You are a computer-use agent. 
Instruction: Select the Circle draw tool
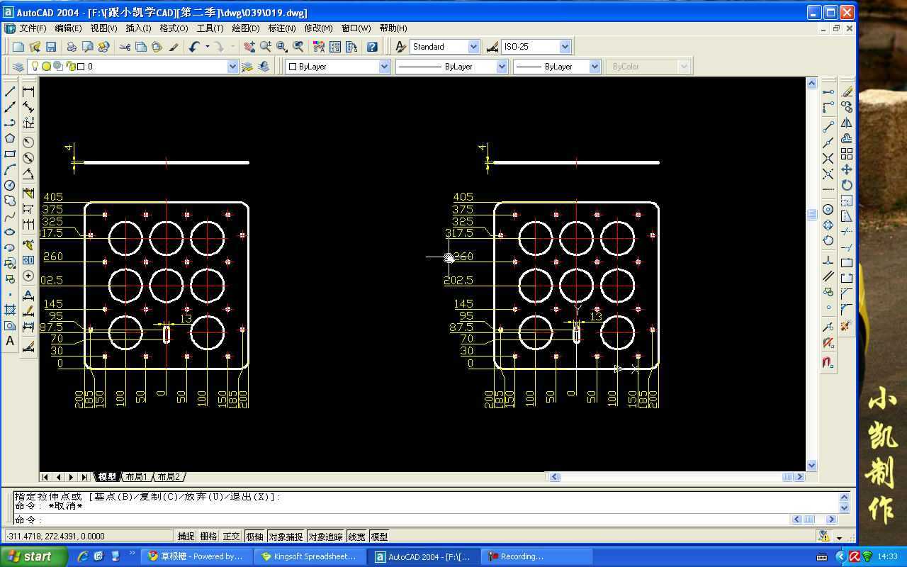[10, 185]
